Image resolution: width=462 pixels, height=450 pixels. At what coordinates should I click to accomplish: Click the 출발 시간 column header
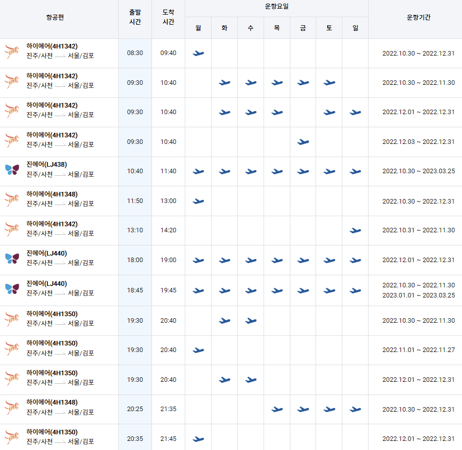click(x=135, y=17)
